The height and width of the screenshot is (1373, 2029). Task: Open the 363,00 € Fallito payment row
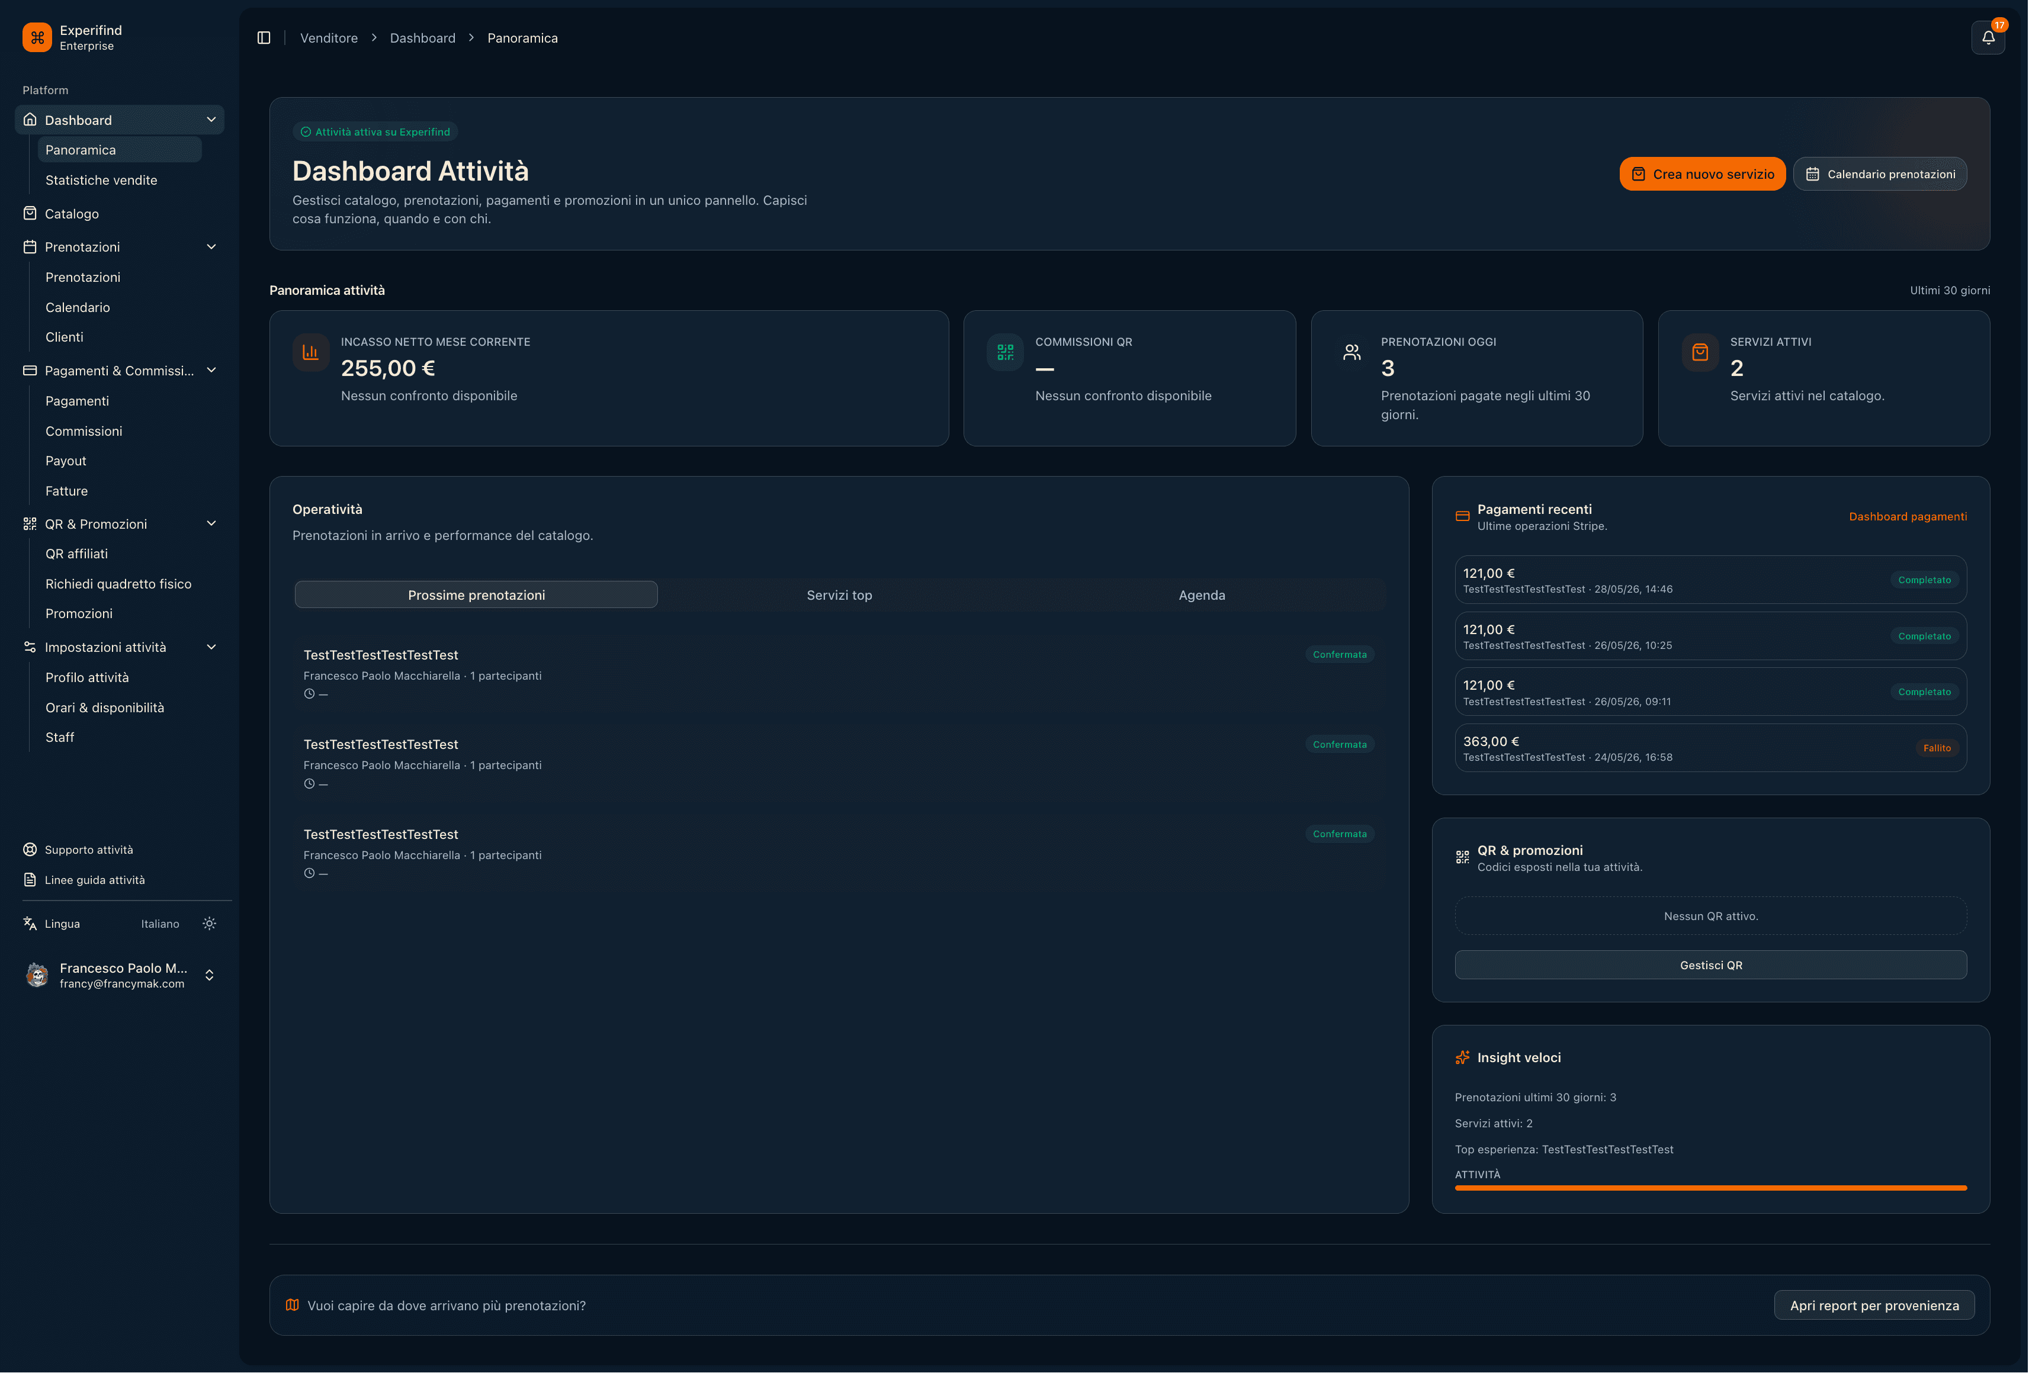1710,748
